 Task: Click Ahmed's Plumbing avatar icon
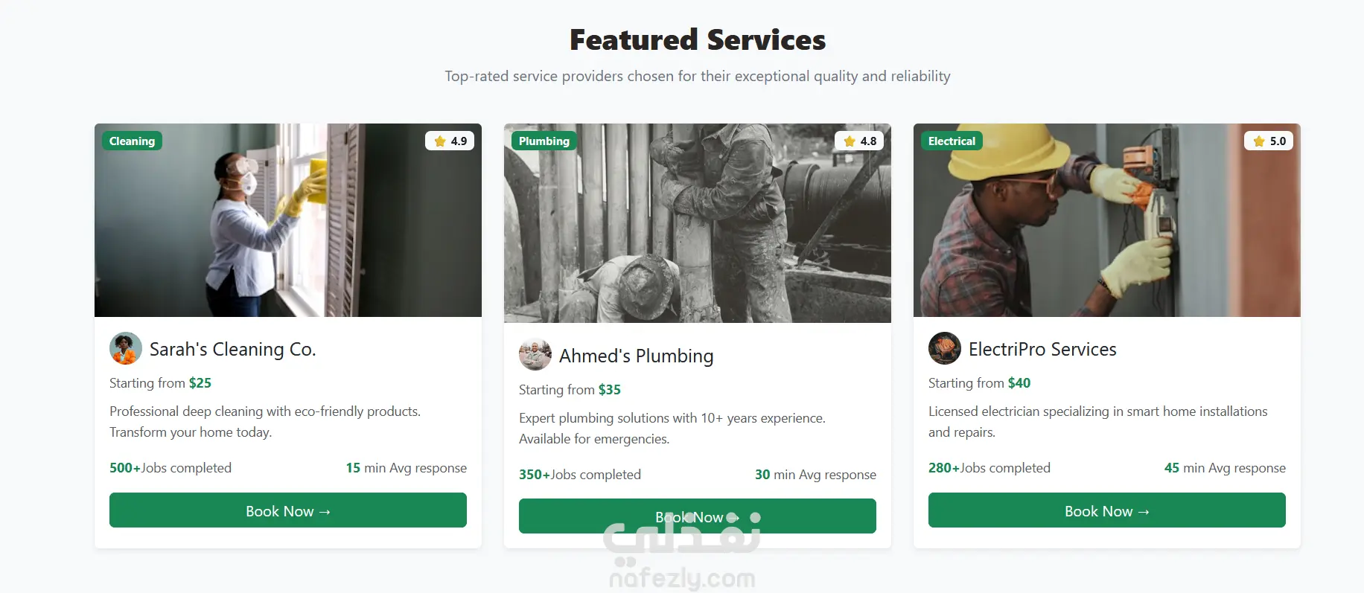point(535,355)
